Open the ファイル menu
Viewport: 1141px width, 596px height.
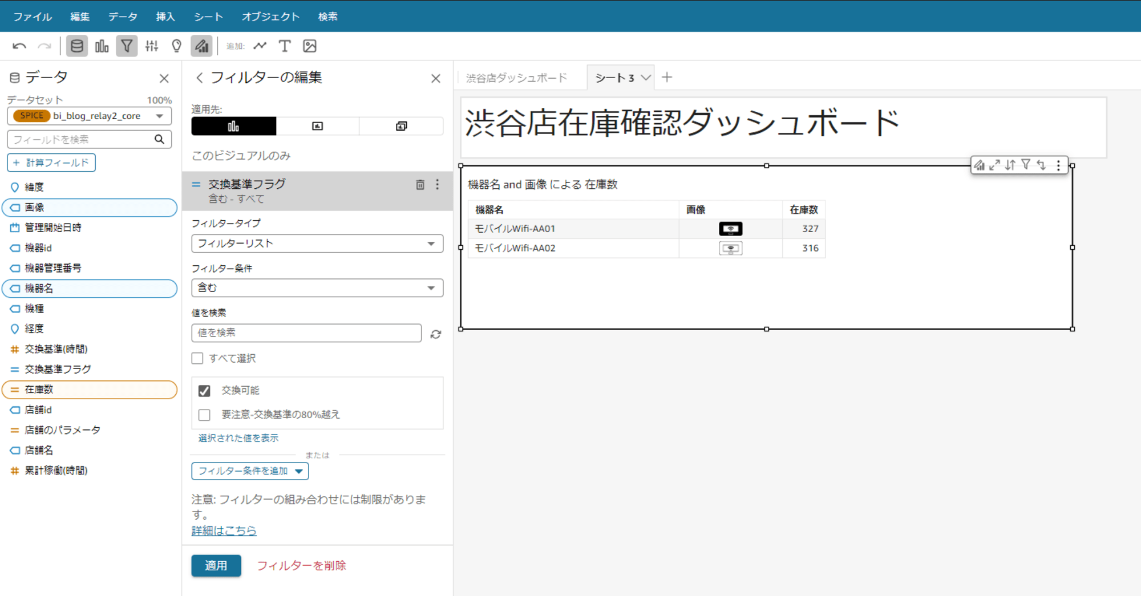coord(33,17)
